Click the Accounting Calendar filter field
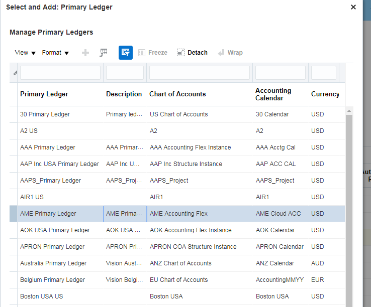 pos(281,73)
